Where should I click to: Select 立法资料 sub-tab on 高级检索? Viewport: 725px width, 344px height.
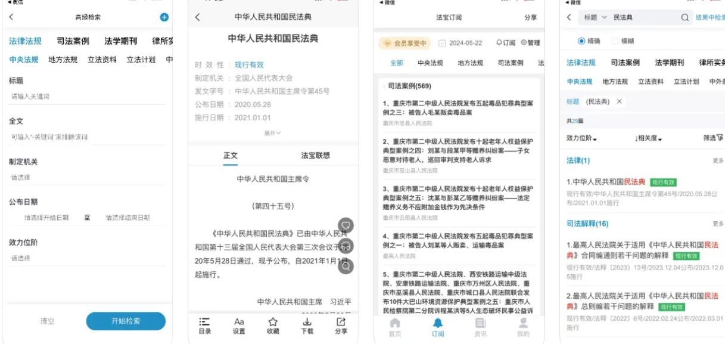(102, 60)
